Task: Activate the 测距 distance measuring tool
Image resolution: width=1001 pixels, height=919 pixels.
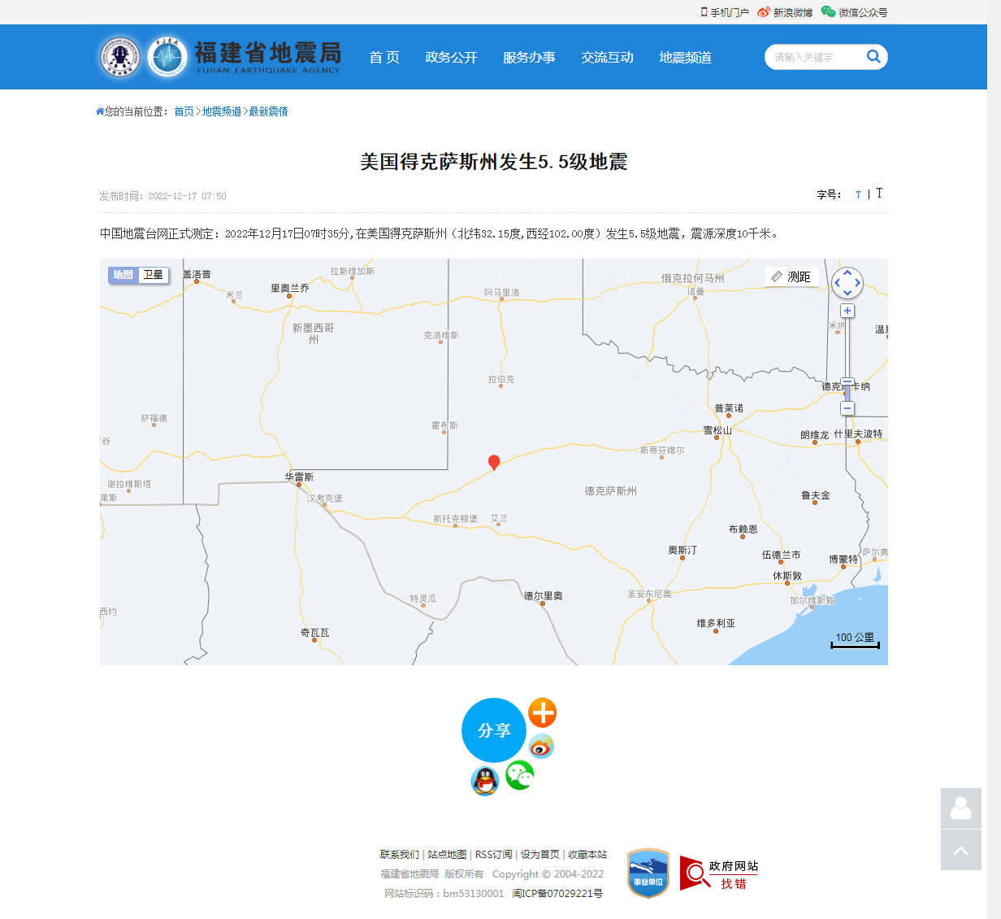Action: pyautogui.click(x=791, y=277)
